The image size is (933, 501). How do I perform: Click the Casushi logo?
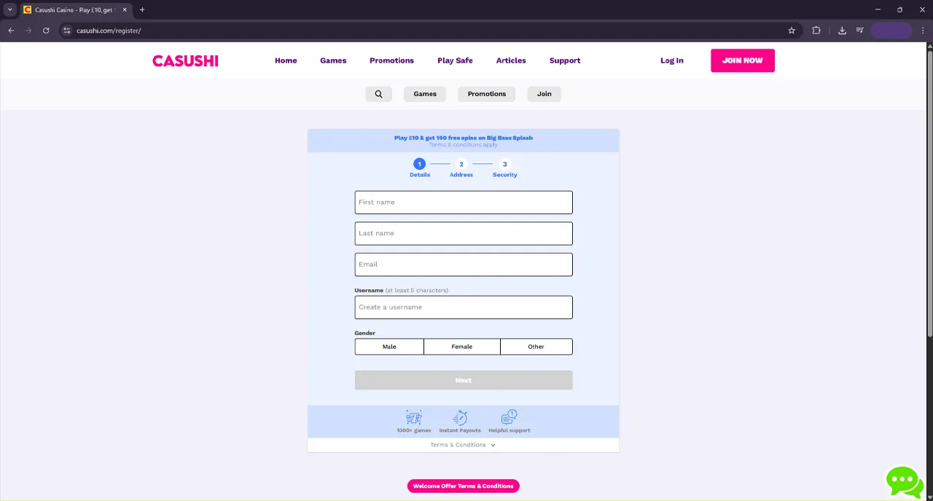[x=185, y=60]
